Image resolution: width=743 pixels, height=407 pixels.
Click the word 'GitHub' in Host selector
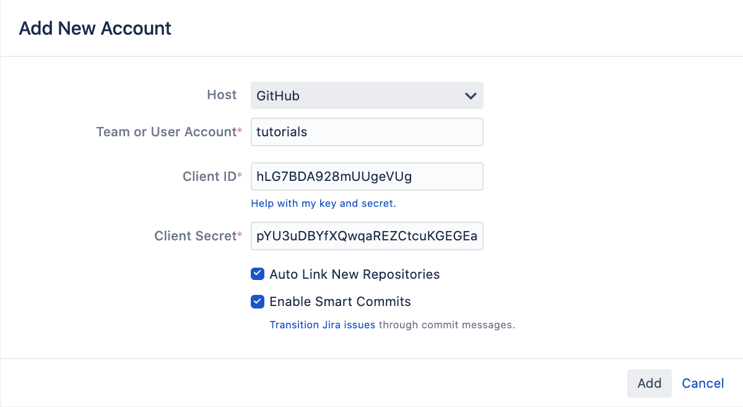(278, 96)
